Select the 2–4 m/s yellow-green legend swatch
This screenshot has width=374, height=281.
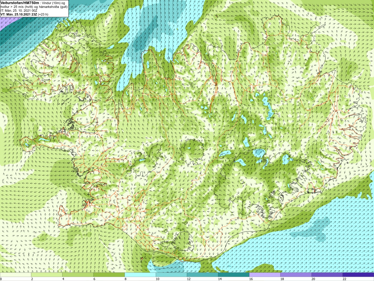tap(46, 275)
